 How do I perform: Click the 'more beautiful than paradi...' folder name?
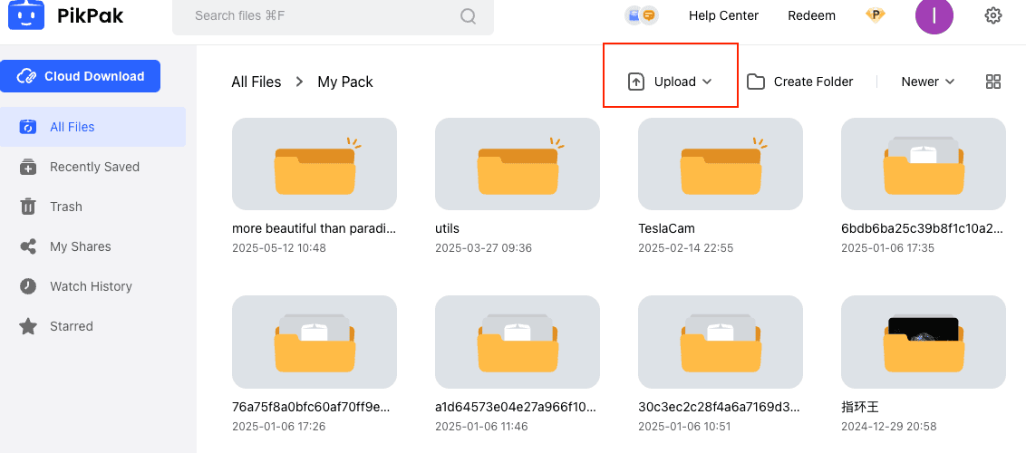[x=315, y=229]
